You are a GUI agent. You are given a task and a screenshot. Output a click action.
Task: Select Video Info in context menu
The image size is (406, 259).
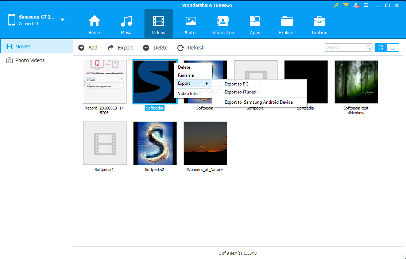(188, 93)
